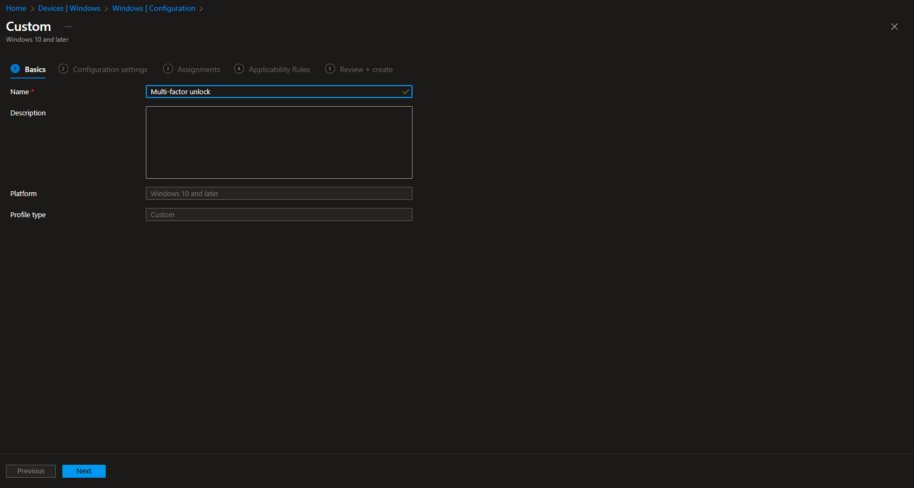914x488 pixels.
Task: Click the step 1 circle icon
Action: click(15, 69)
